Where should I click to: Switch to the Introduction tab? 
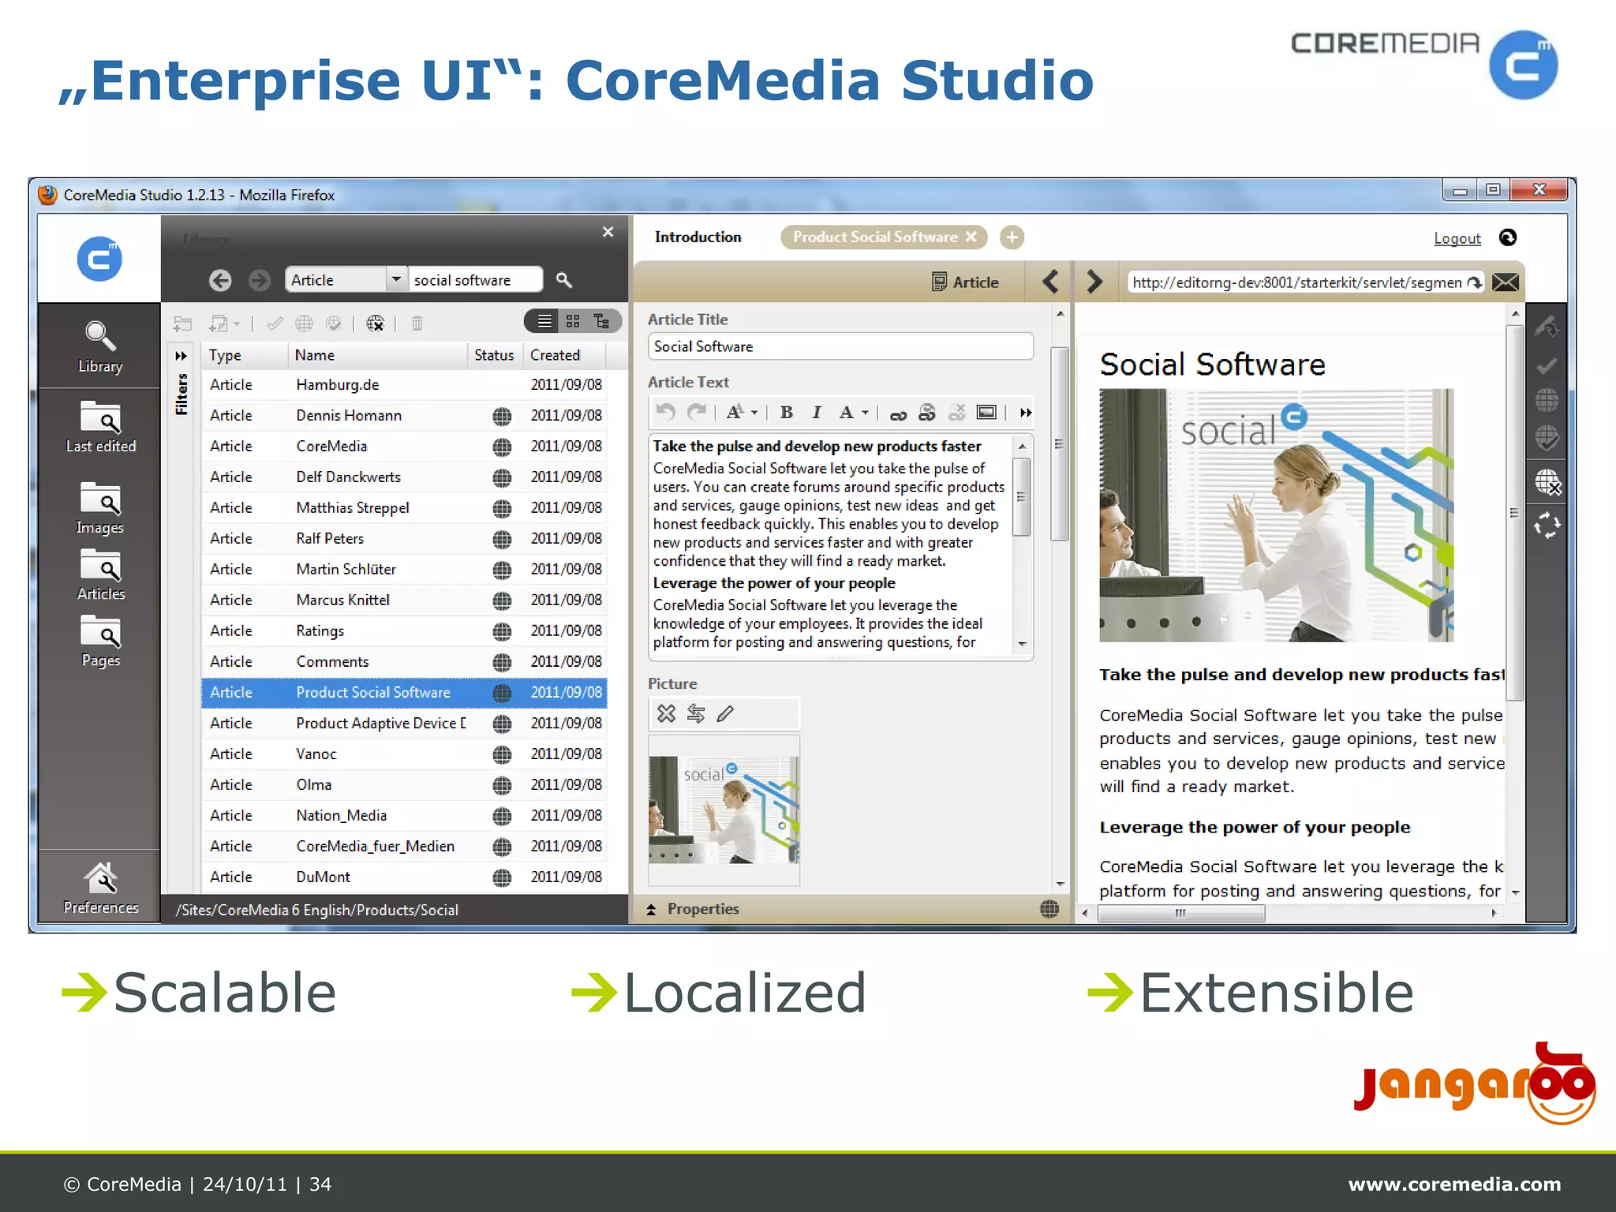[x=698, y=237]
